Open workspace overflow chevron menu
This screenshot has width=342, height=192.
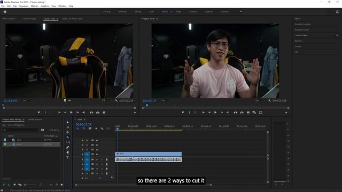[241, 12]
